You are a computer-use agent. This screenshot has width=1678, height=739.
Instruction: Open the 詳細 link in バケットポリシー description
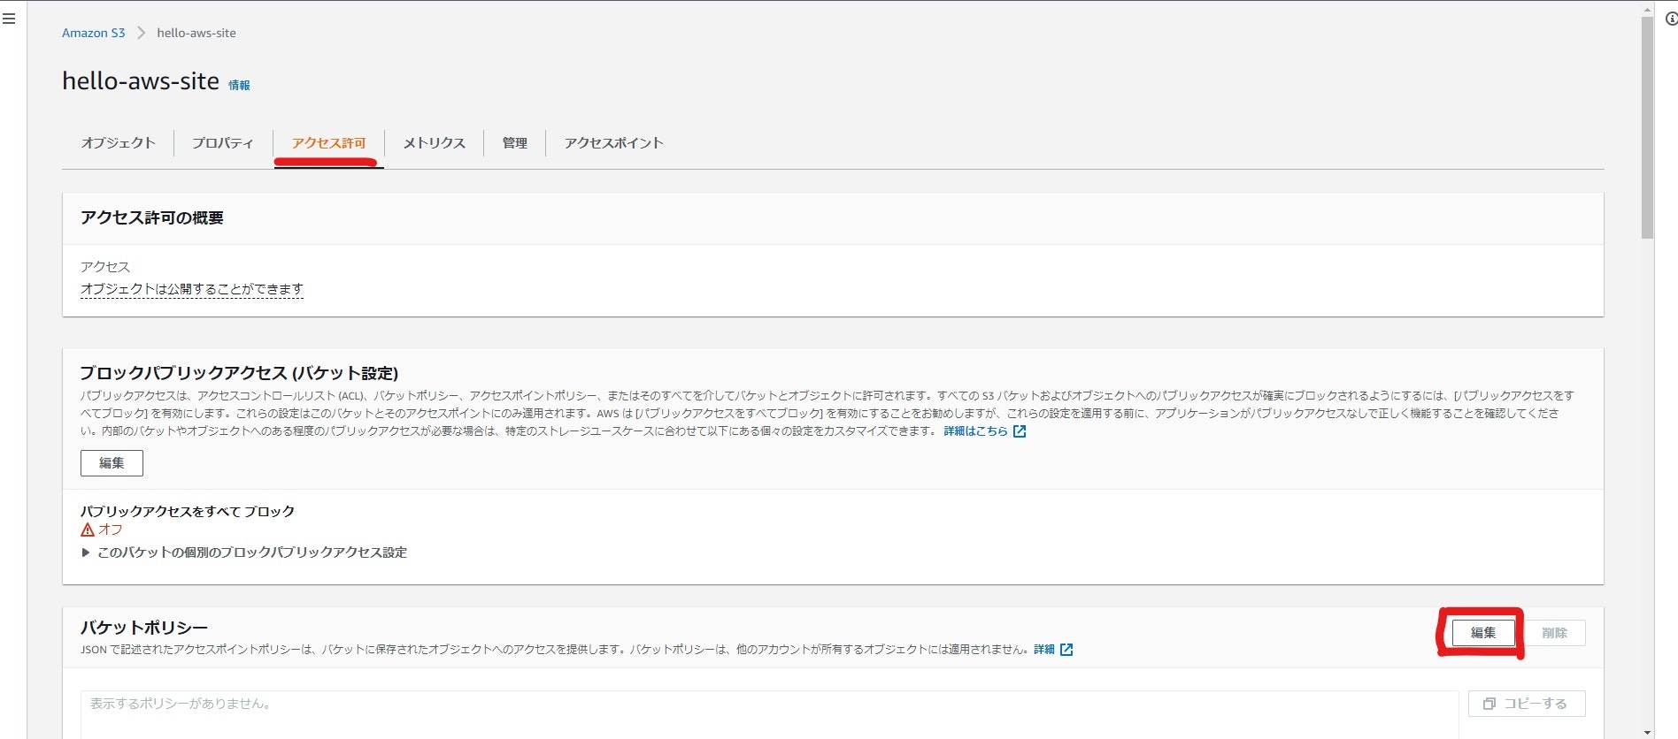1044,650
